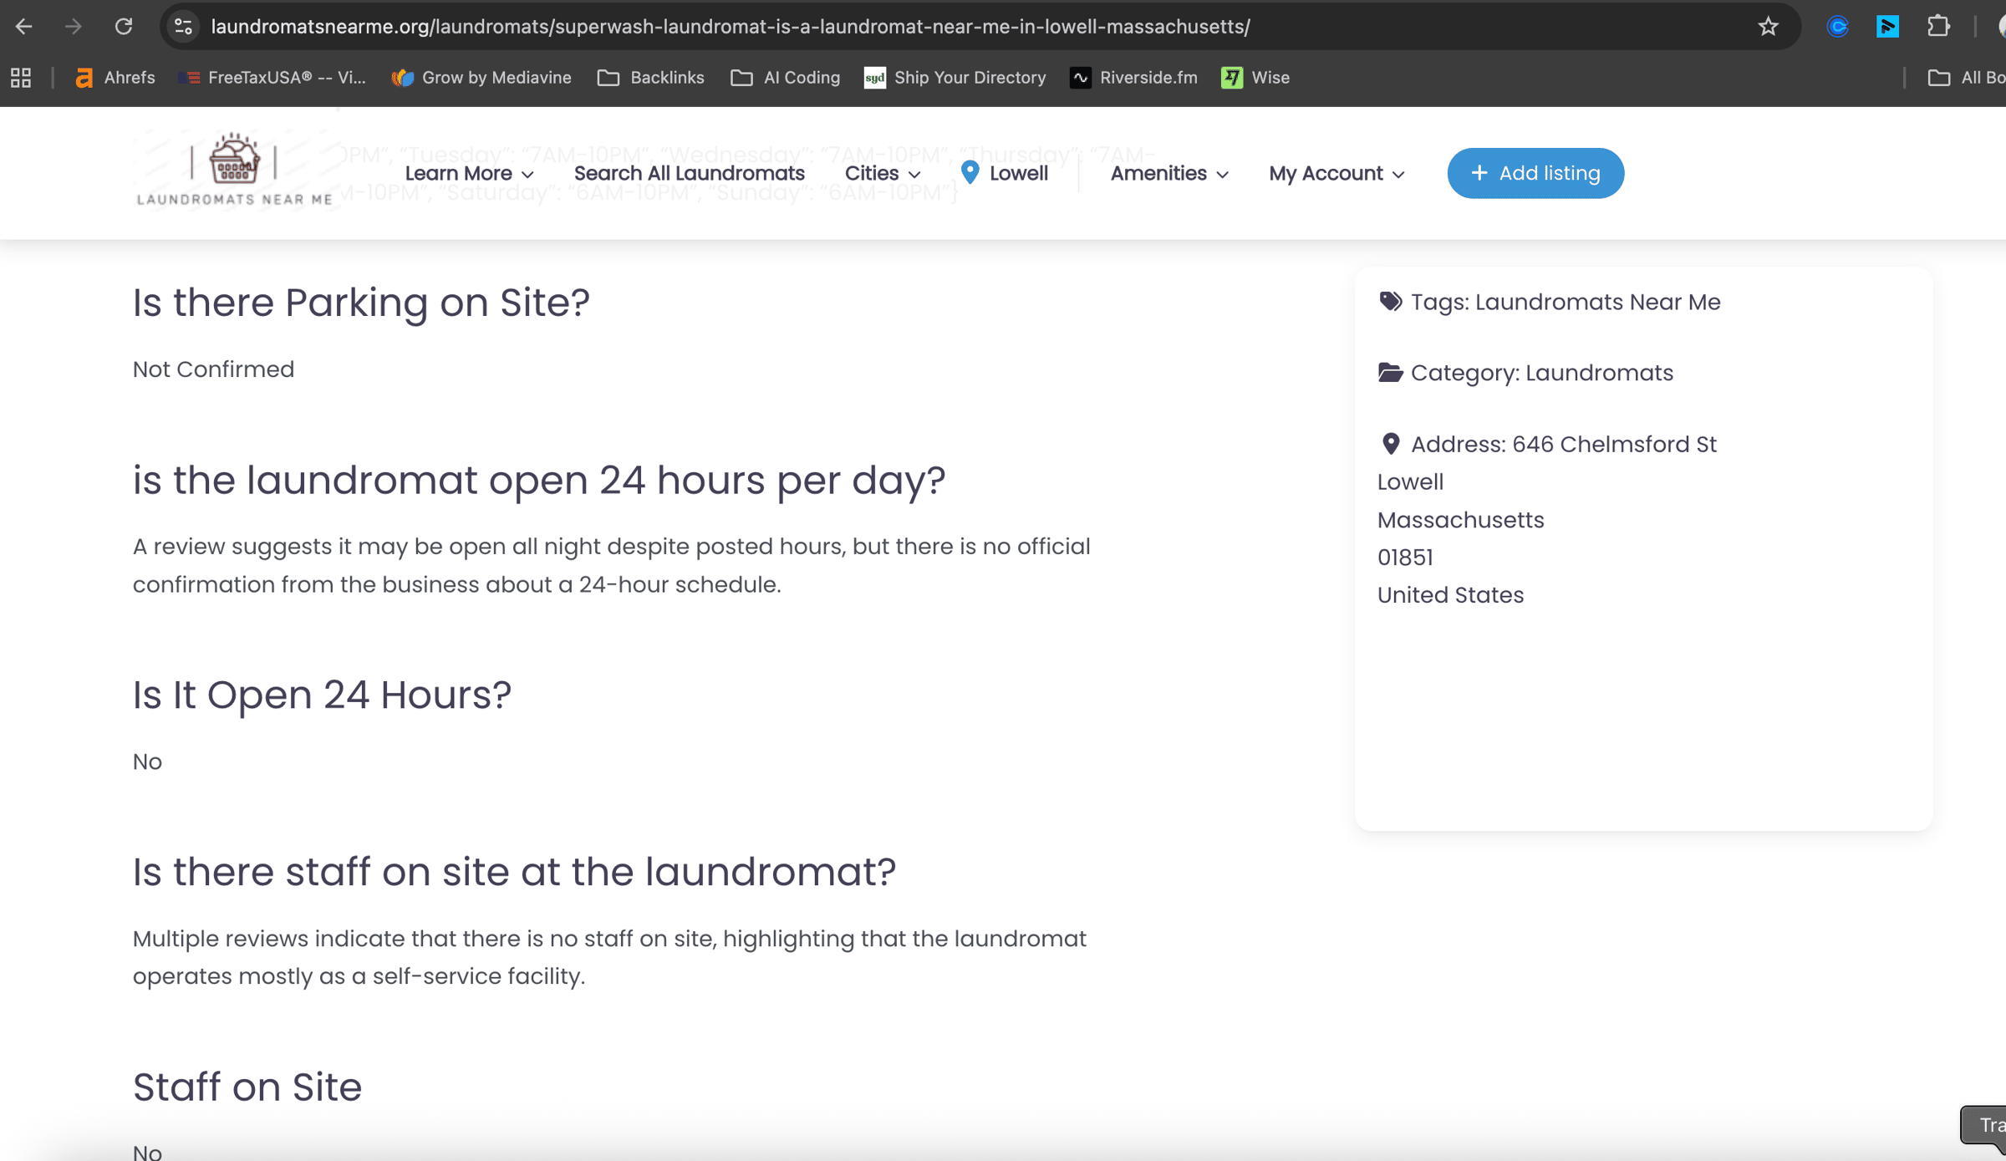Open the Chrome extensions puzzle icon
Viewport: 2006px width, 1161px height.
coord(1938,27)
